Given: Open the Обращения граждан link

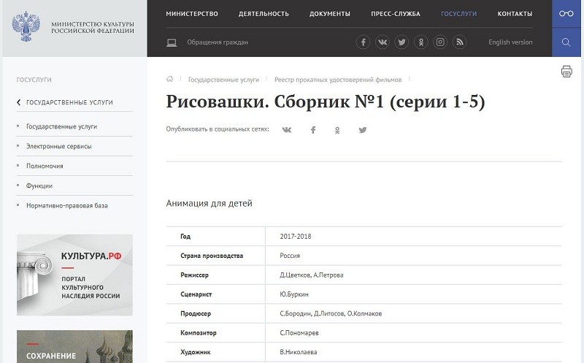Looking at the screenshot, I should pos(218,42).
